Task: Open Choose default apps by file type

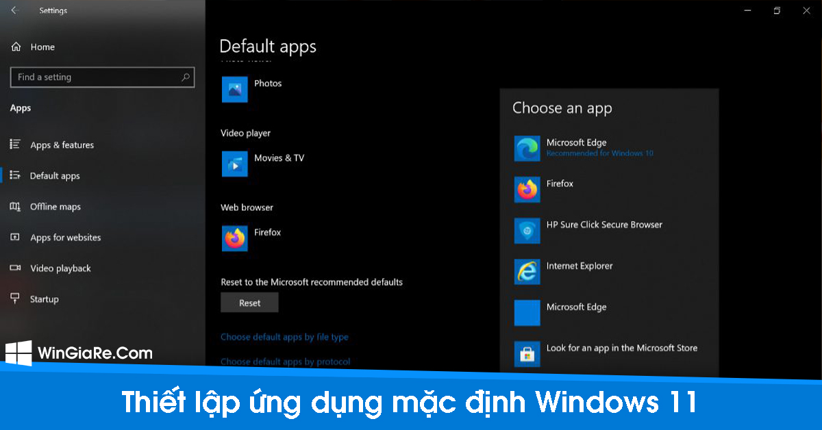Action: (284, 337)
